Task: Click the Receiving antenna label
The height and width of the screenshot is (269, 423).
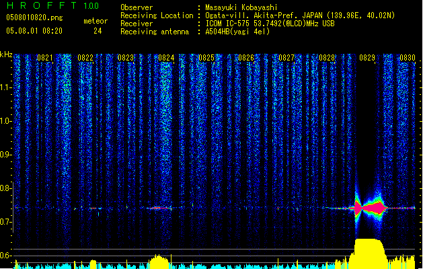Action: [x=155, y=32]
